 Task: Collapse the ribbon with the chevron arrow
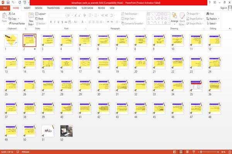(x=230, y=29)
